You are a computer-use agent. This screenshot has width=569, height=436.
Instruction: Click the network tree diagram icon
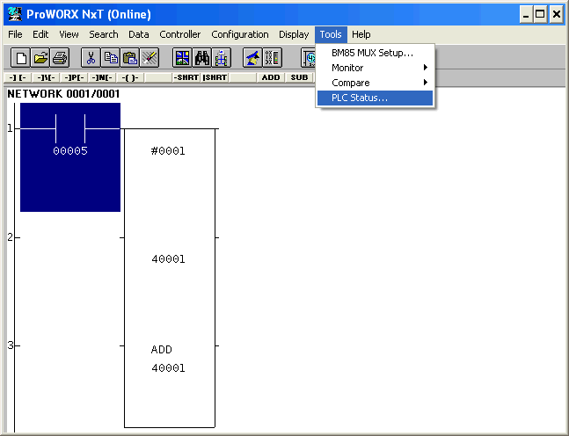(222, 58)
